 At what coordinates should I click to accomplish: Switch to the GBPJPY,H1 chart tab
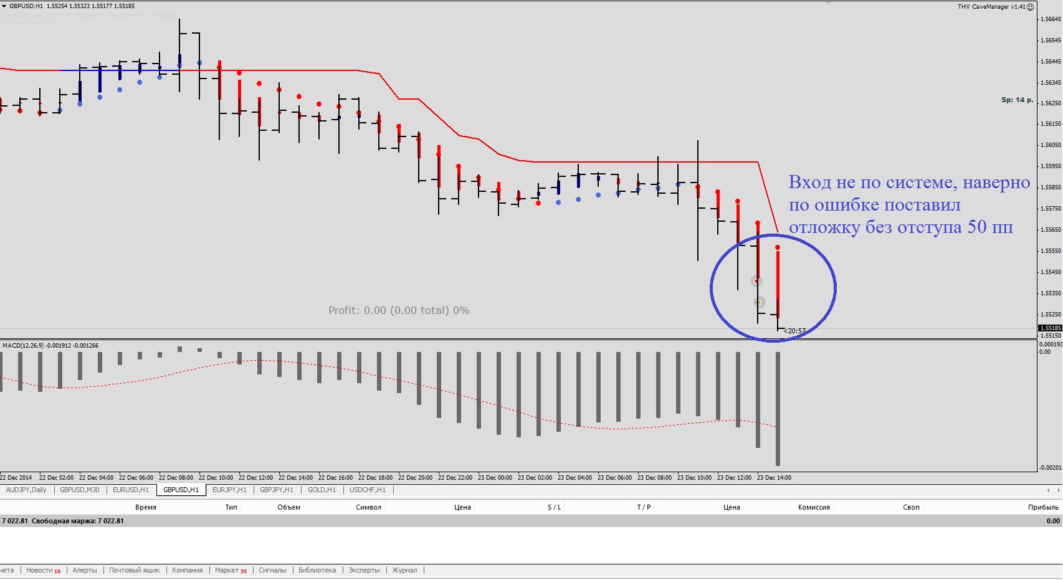tap(277, 490)
